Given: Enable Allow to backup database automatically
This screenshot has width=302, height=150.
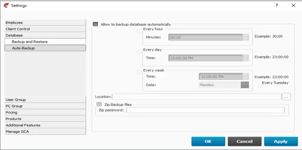Looking at the screenshot, I should (x=95, y=24).
